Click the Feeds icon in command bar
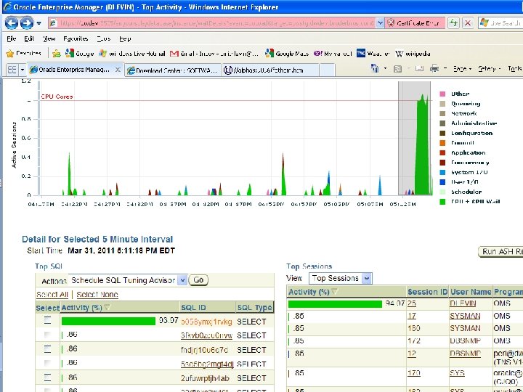523x392 pixels. [397, 69]
